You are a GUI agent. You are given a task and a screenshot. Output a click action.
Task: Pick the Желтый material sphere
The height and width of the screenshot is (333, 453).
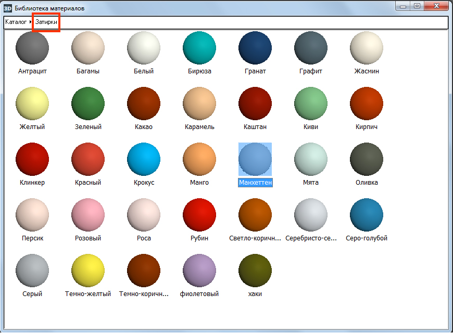pyautogui.click(x=32, y=104)
